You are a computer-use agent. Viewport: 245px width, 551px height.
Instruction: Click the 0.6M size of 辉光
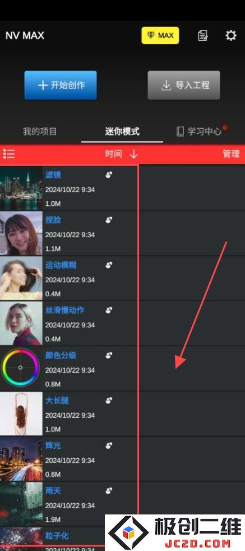tap(53, 475)
